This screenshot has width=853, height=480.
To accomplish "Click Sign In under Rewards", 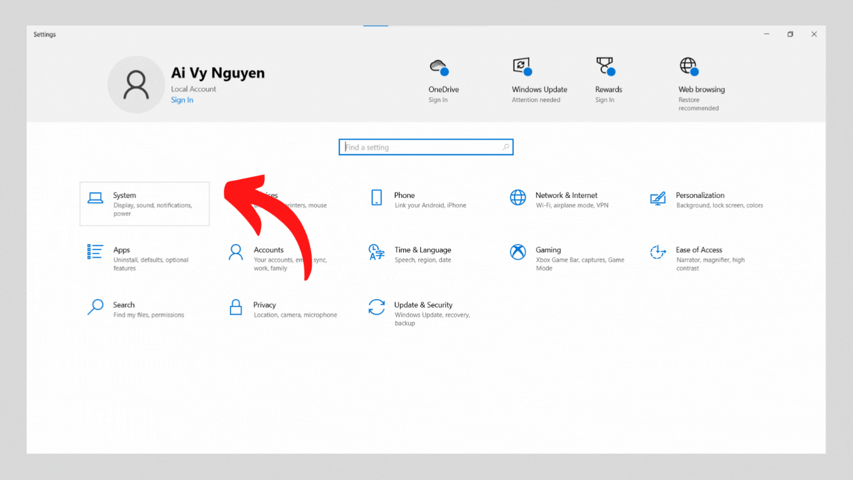I will (x=605, y=100).
